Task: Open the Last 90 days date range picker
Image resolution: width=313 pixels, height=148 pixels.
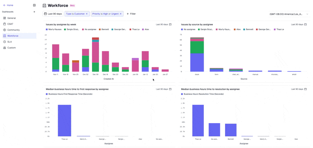Action: pos(53,14)
